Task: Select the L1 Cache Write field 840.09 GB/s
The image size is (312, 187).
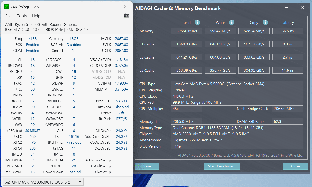Action: (220, 44)
